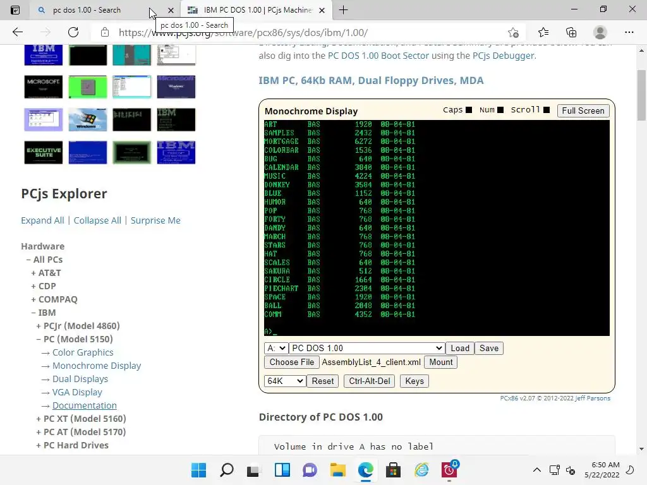Open the Executive Suite thumbnail
The height and width of the screenshot is (485, 647).
[x=44, y=152]
